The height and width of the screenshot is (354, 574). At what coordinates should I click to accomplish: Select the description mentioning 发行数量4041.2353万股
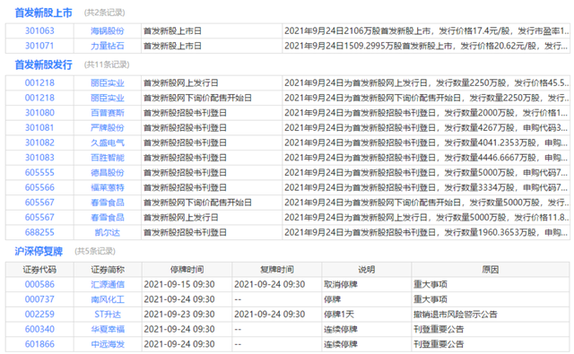427,143
